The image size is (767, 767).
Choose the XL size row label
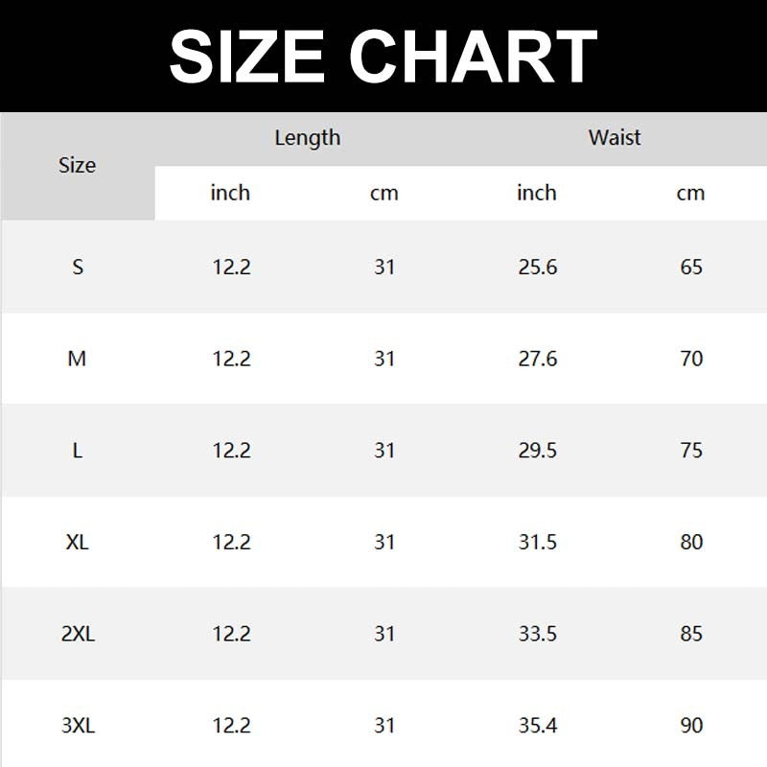tap(78, 542)
